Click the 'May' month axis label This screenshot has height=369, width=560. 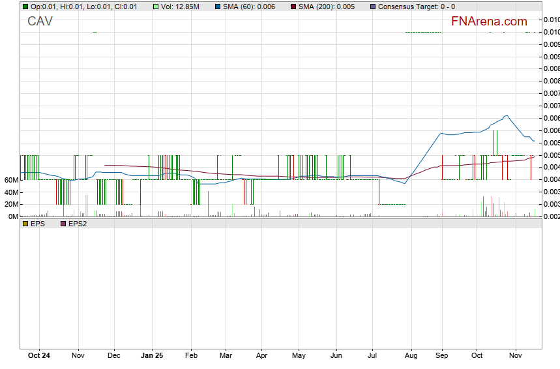click(x=299, y=356)
